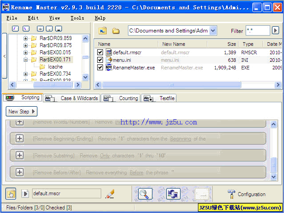The width and height of the screenshot is (284, 213).
Task: Select the Rar$EX00.734 folder name
Action: 55,73
